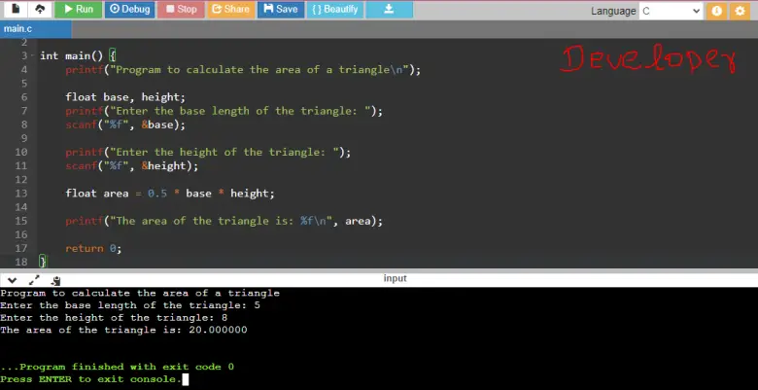Click the orange info icon
Viewport: 758px width, 390px height.
(716, 11)
